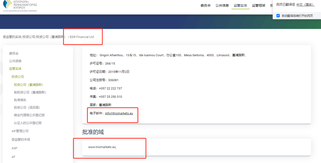Open 批准域名 in the sidebar

click(x=20, y=100)
